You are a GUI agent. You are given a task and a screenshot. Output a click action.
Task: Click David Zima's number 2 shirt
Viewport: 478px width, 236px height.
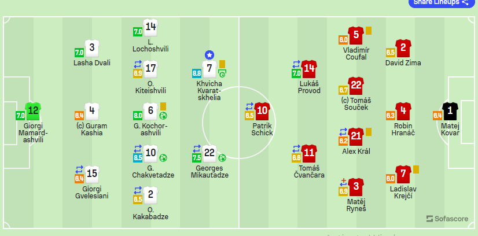click(x=403, y=47)
